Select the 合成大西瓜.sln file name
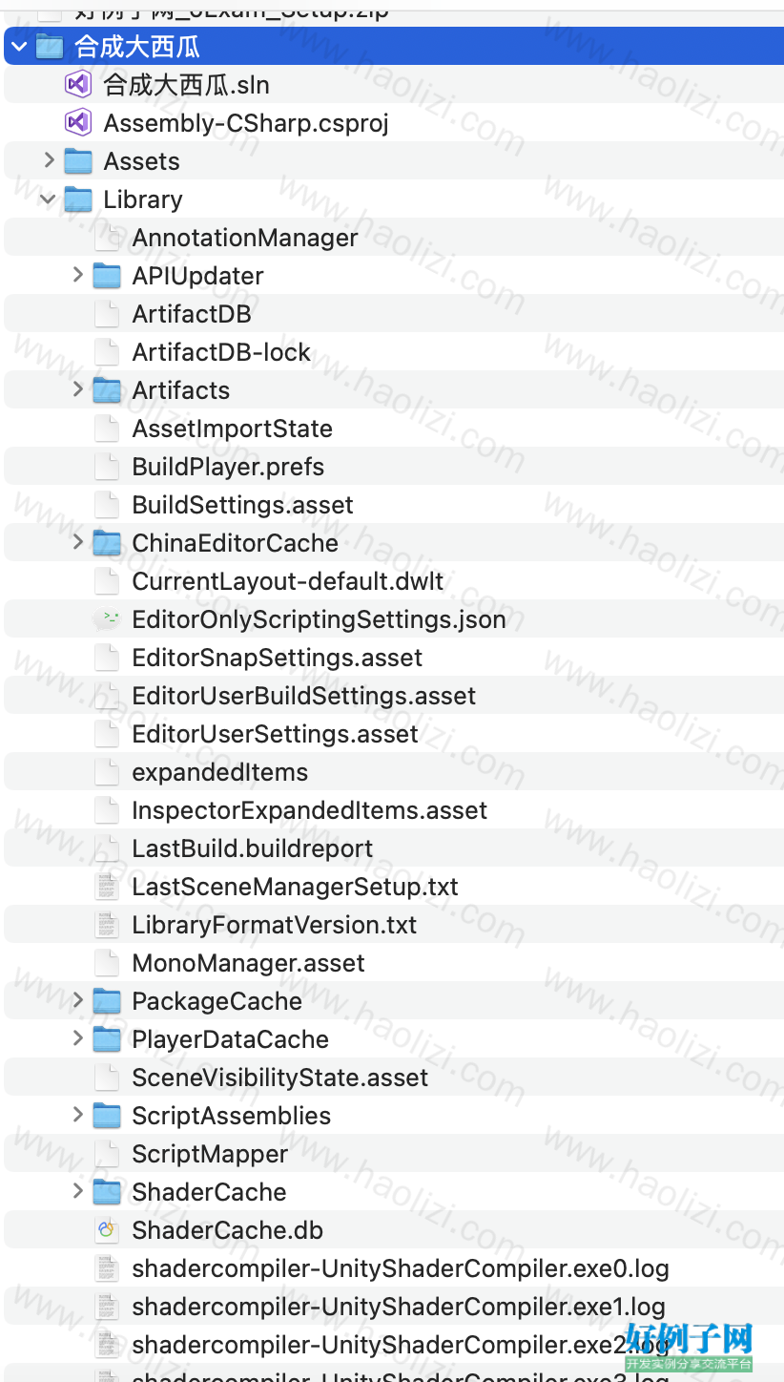The width and height of the screenshot is (784, 1382). (x=186, y=85)
